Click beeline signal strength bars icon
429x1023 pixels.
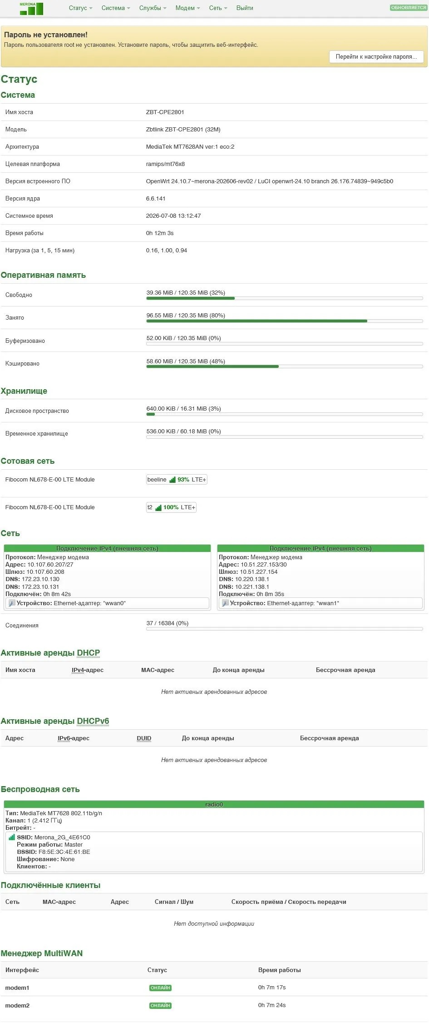click(x=173, y=480)
